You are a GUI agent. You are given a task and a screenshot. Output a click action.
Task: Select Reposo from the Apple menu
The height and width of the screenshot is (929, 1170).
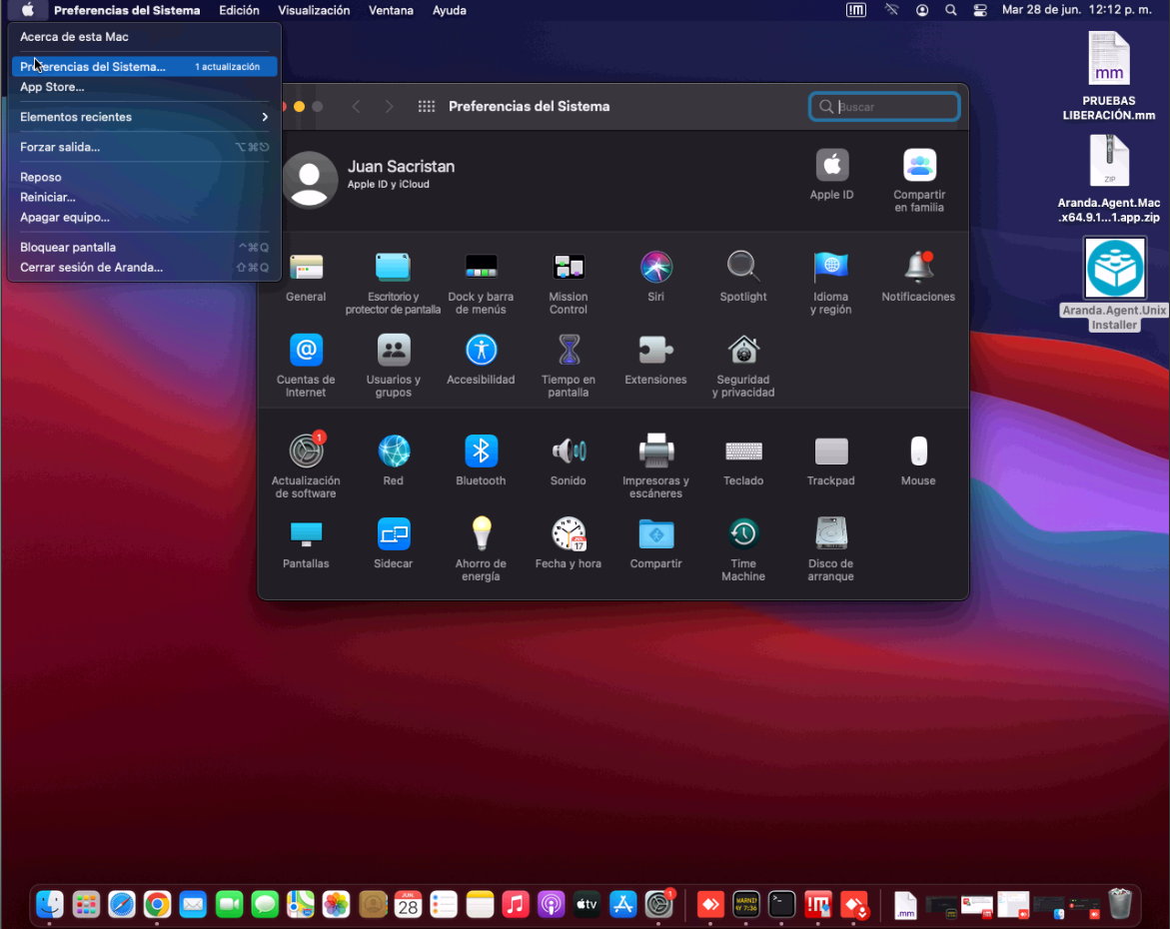tap(144, 177)
